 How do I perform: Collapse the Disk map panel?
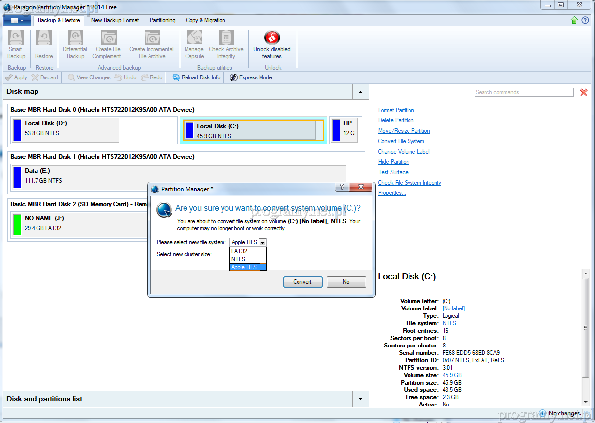(360, 92)
